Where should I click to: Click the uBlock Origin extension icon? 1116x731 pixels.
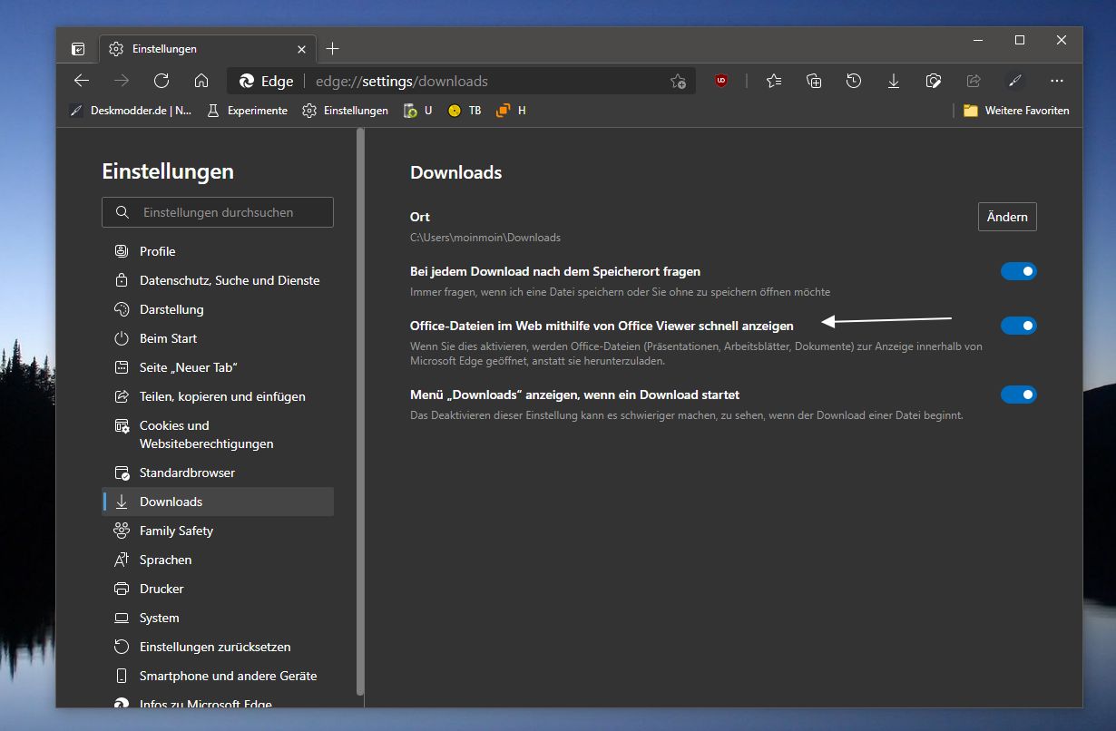pyautogui.click(x=721, y=81)
